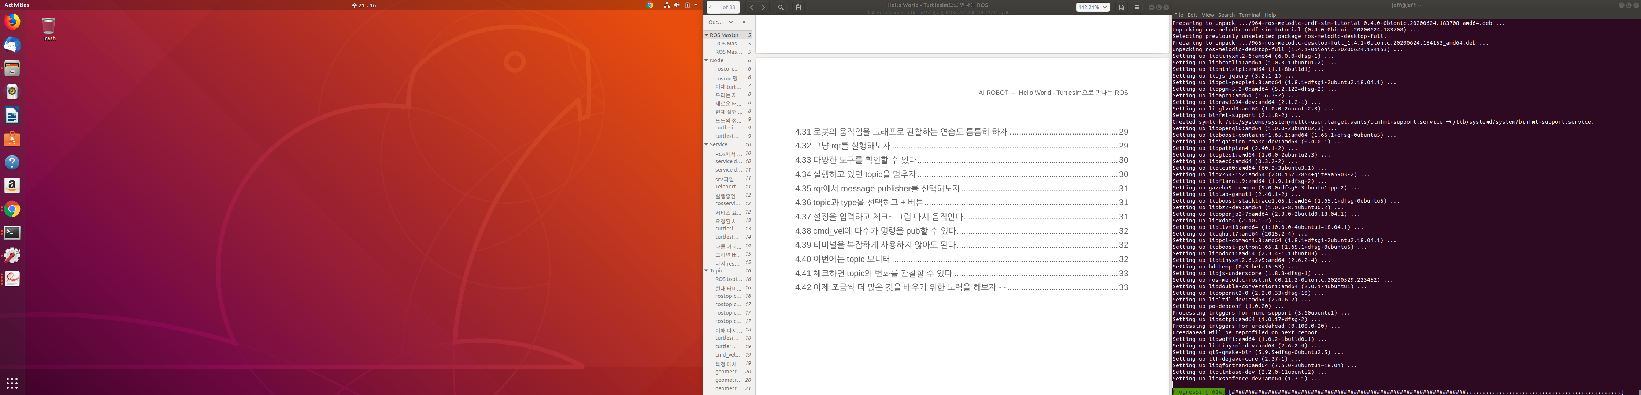Click the PDF title 'Hello World - Turtlesim으로 만나는 ROS'

[937, 5]
